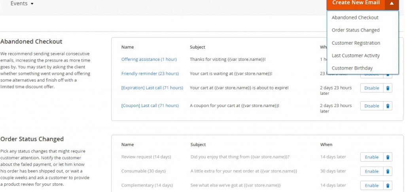
Task: Select Abandoned Checkout from the menu
Action: [x=355, y=17]
